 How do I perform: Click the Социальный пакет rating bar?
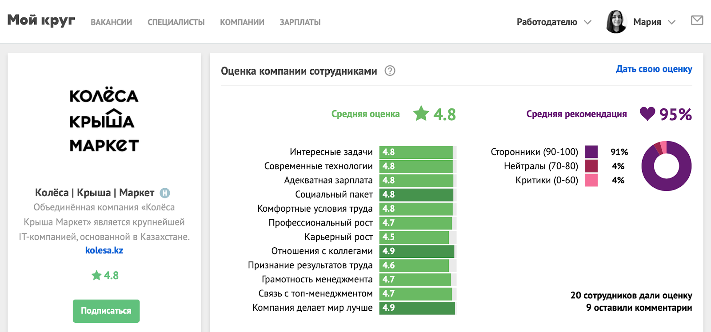pyautogui.click(x=418, y=194)
